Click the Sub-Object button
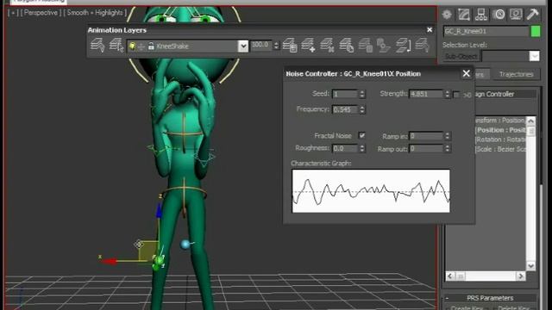The height and width of the screenshot is (310, 552). click(x=461, y=56)
